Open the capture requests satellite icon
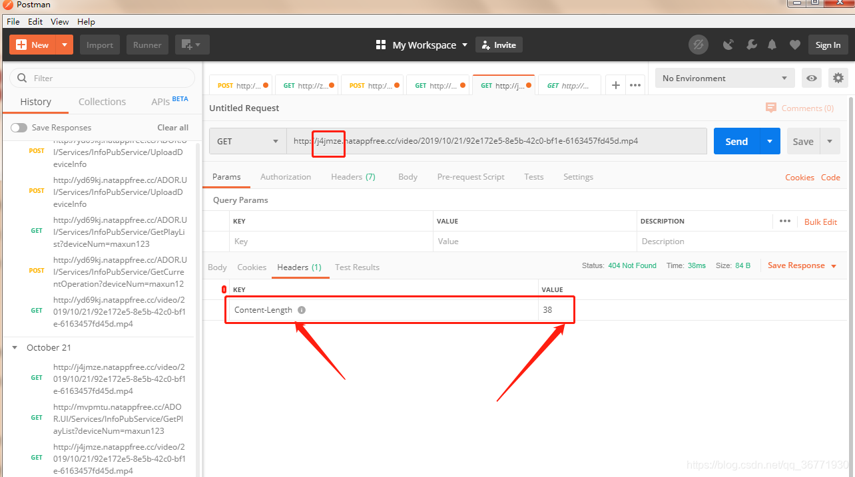Image resolution: width=855 pixels, height=477 pixels. click(729, 45)
